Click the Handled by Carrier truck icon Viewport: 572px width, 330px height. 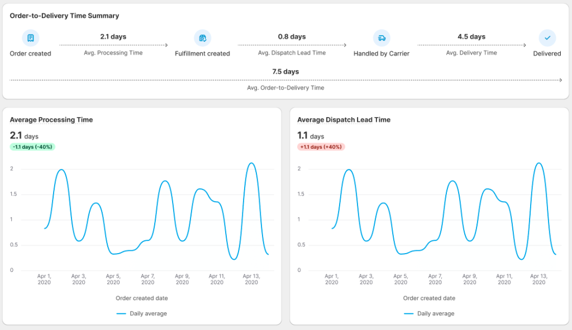(x=382, y=37)
